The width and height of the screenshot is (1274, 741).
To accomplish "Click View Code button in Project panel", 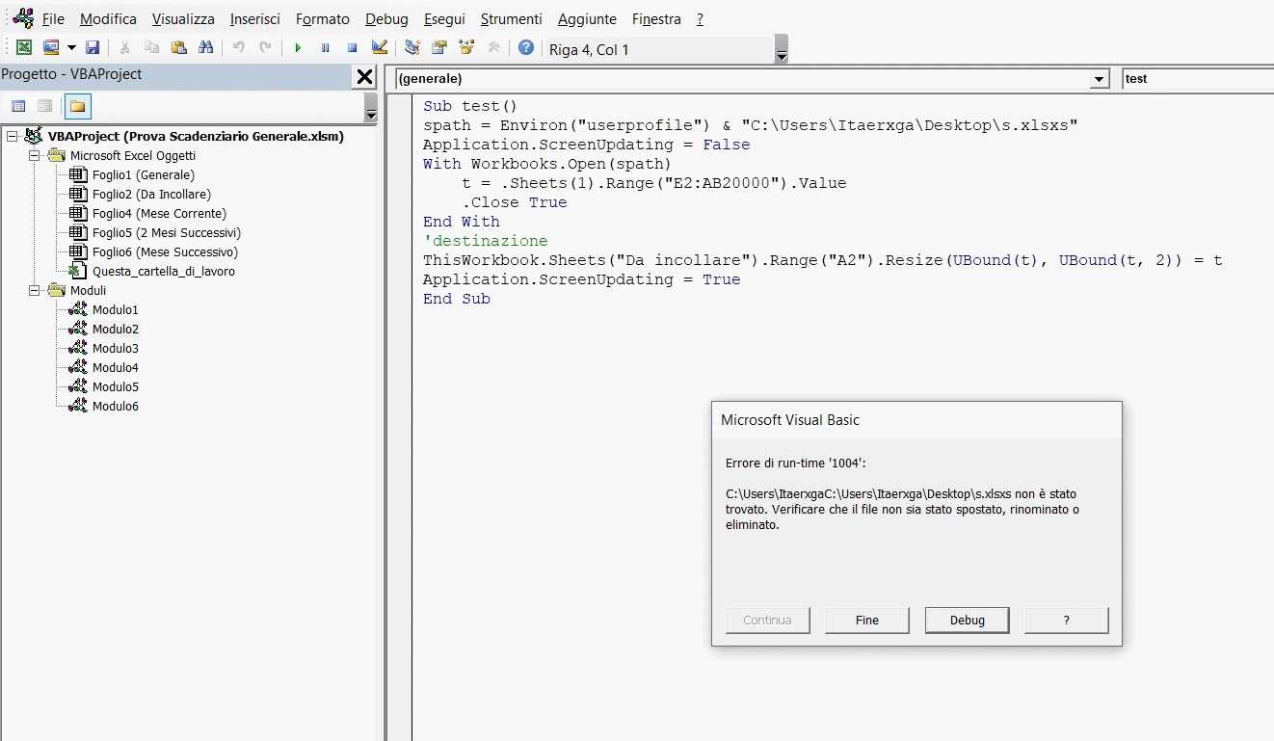I will (18, 106).
